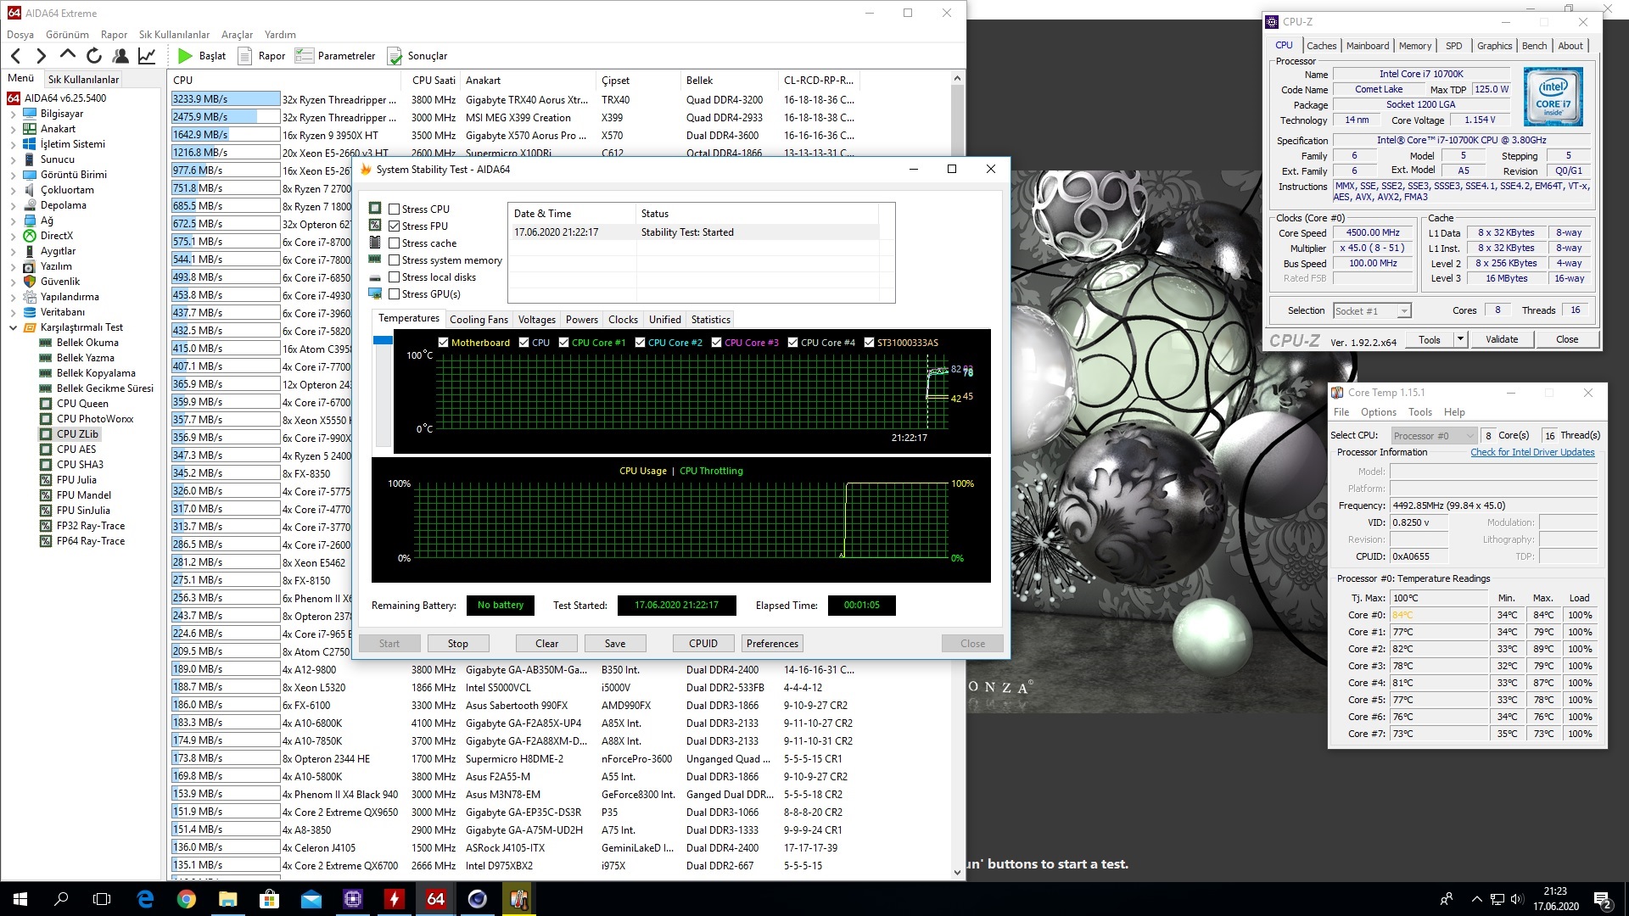Click volume icon in system tray
Image resolution: width=1629 pixels, height=916 pixels.
click(x=1517, y=899)
